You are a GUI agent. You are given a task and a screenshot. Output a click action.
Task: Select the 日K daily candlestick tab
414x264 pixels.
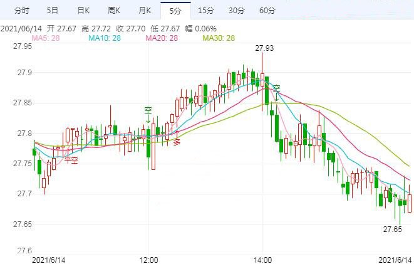pyautogui.click(x=83, y=11)
